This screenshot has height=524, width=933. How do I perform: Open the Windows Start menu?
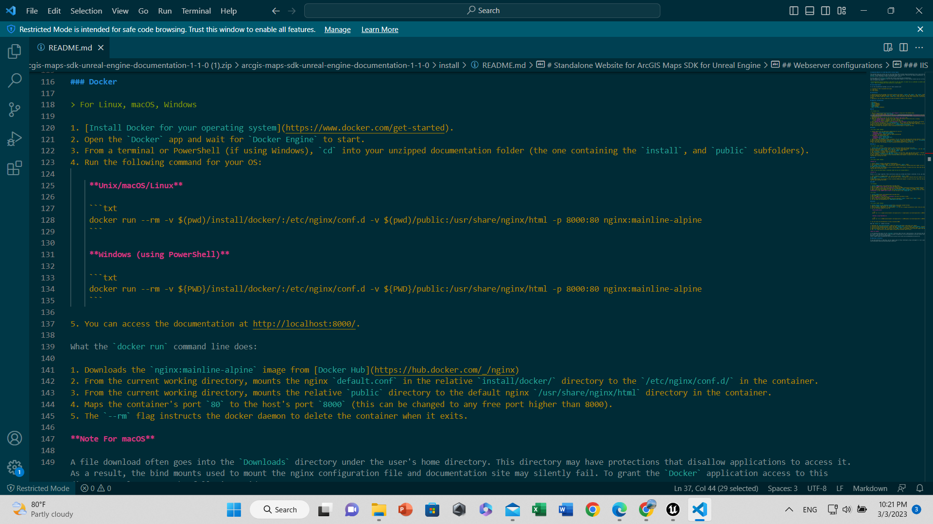click(x=234, y=509)
